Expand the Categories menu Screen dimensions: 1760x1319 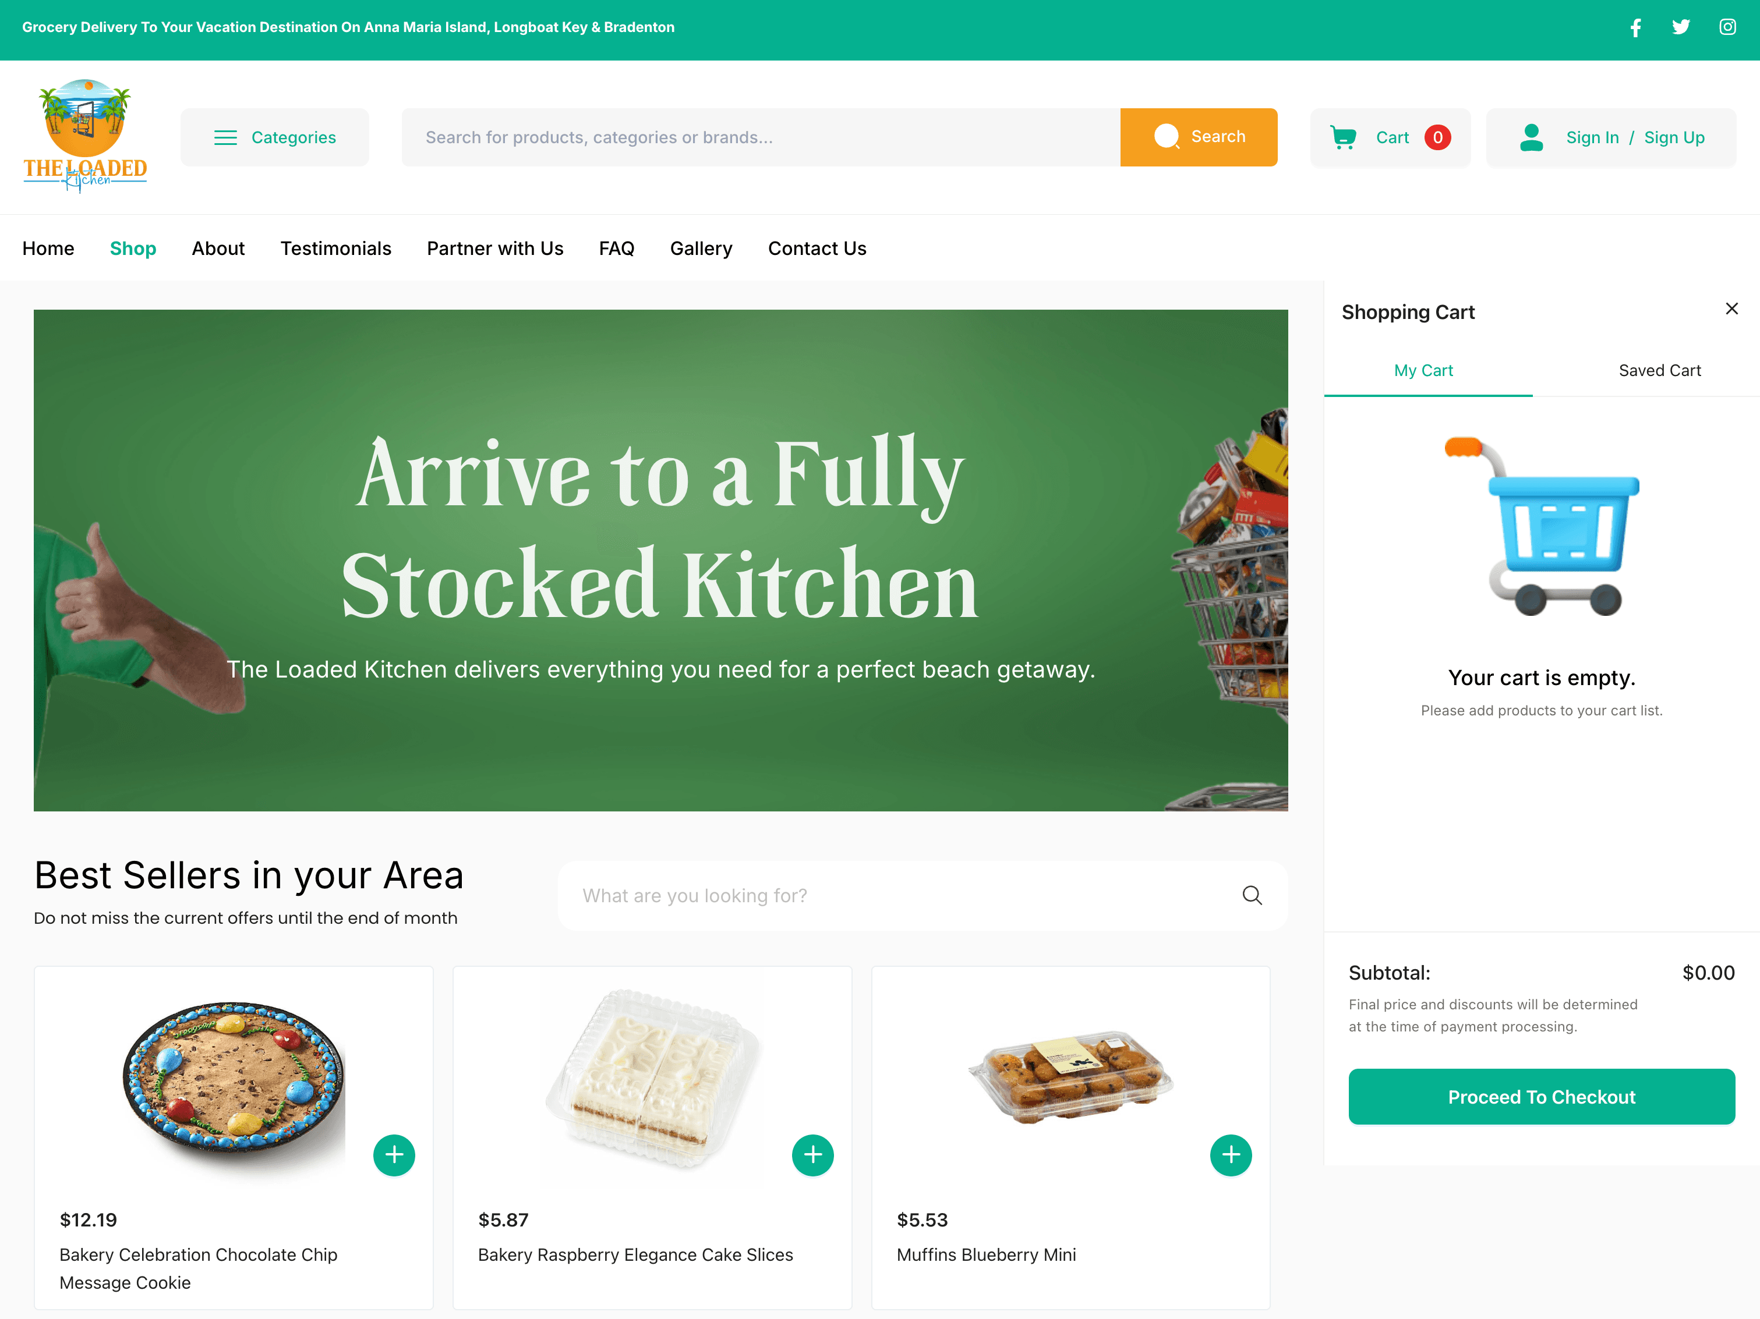(x=274, y=137)
